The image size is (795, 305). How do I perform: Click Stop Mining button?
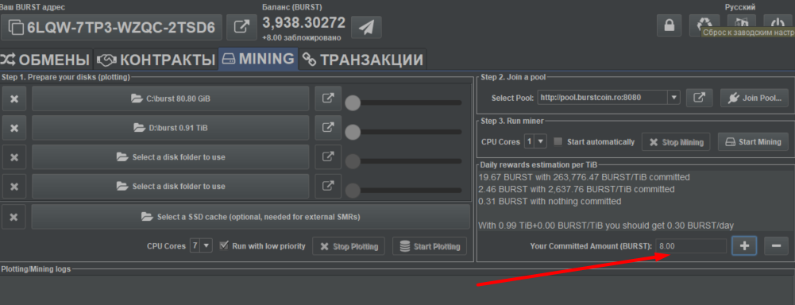[676, 142]
